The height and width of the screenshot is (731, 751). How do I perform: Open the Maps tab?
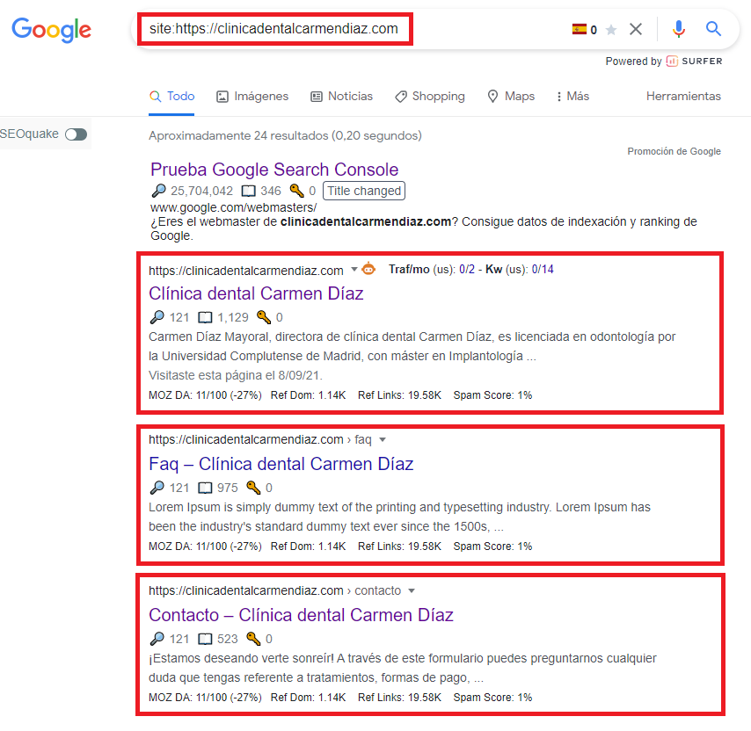coord(511,97)
